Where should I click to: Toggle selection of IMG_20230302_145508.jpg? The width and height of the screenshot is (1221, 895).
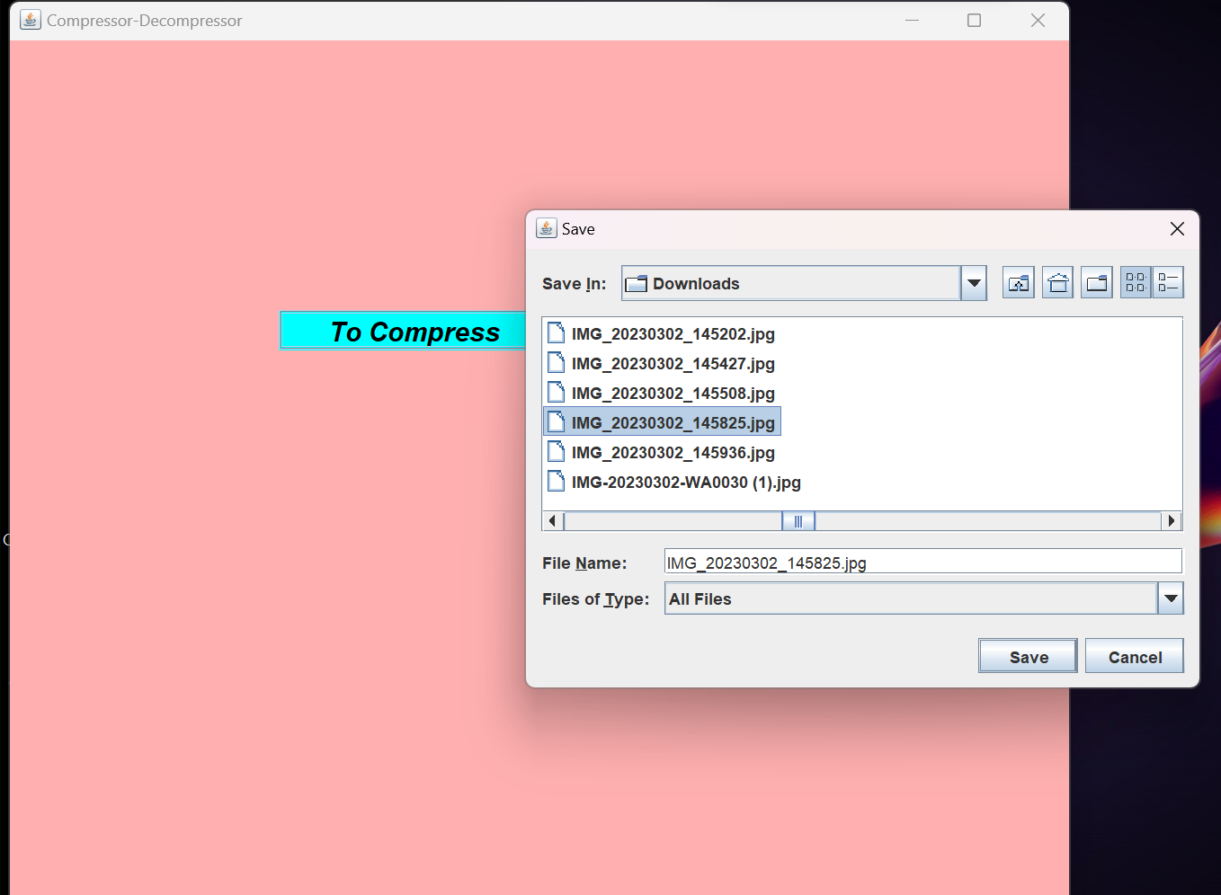click(673, 393)
